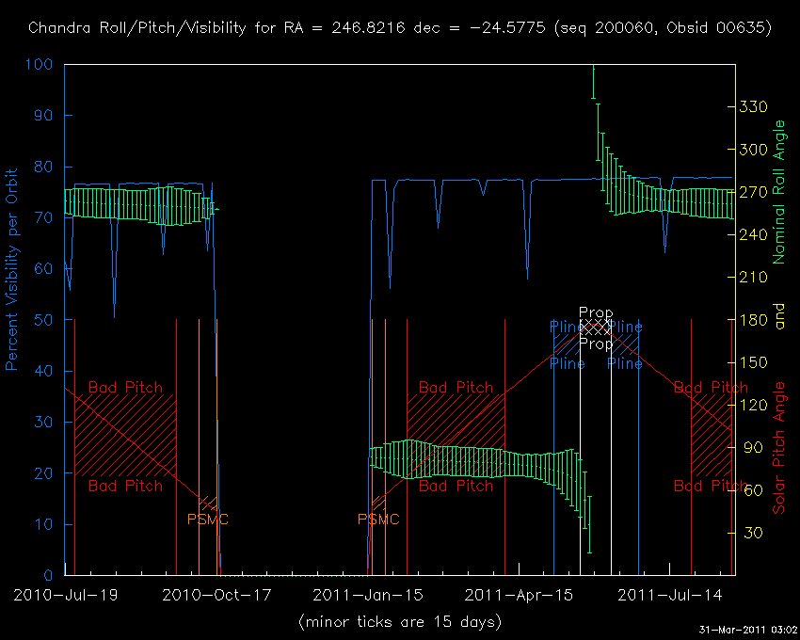Image resolution: width=800 pixels, height=640 pixels.
Task: Click the '(minor ticks are 15 days)' note
Action: pos(400,622)
